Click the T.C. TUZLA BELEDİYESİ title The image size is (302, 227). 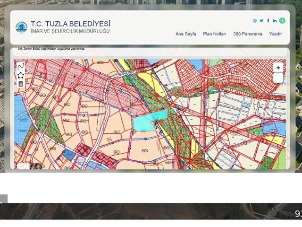[71, 24]
